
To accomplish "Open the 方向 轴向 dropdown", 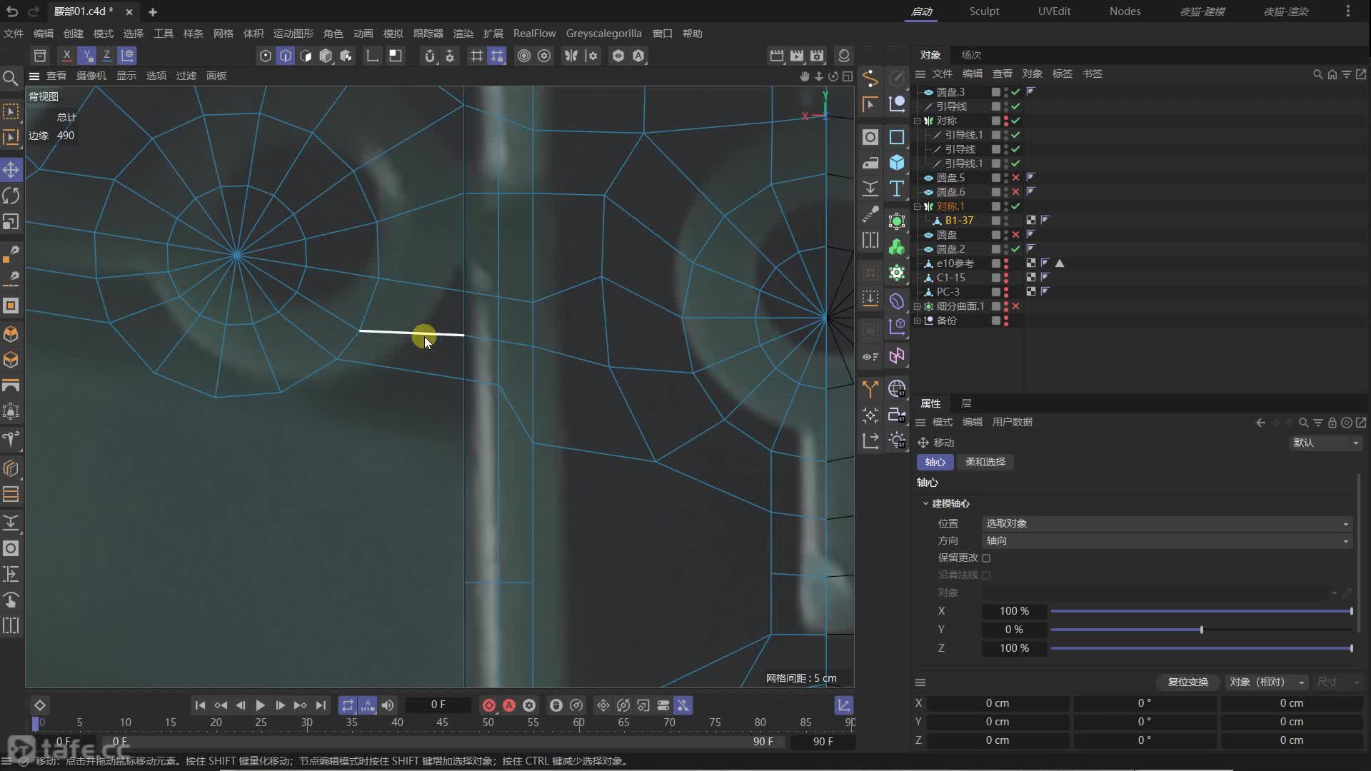I will (x=1167, y=541).
